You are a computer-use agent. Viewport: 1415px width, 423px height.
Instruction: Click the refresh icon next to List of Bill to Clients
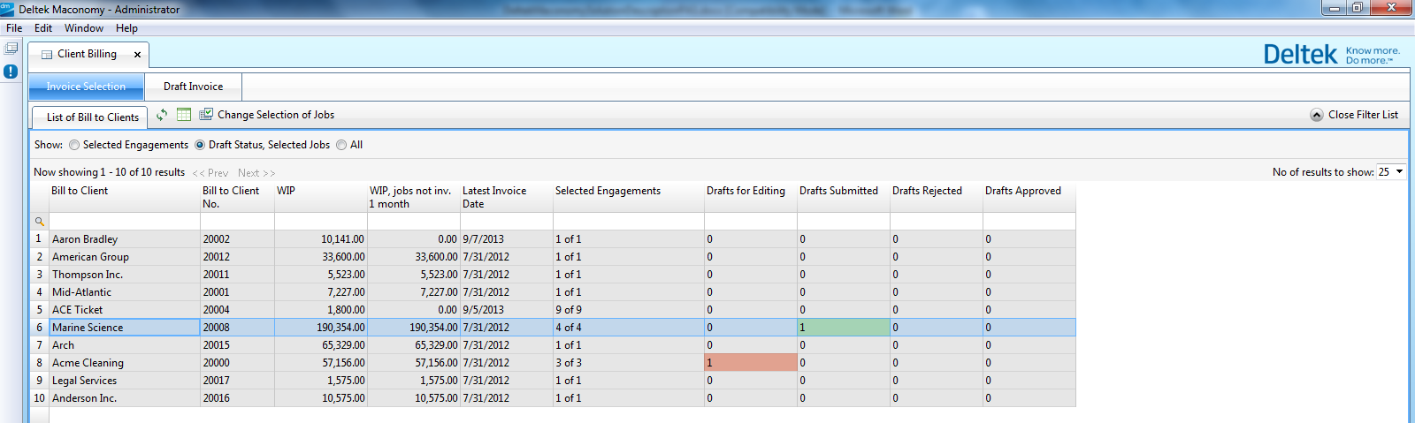[x=162, y=115]
